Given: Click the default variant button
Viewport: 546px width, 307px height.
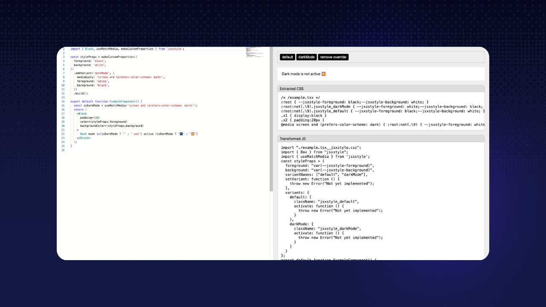Looking at the screenshot, I should (x=288, y=57).
